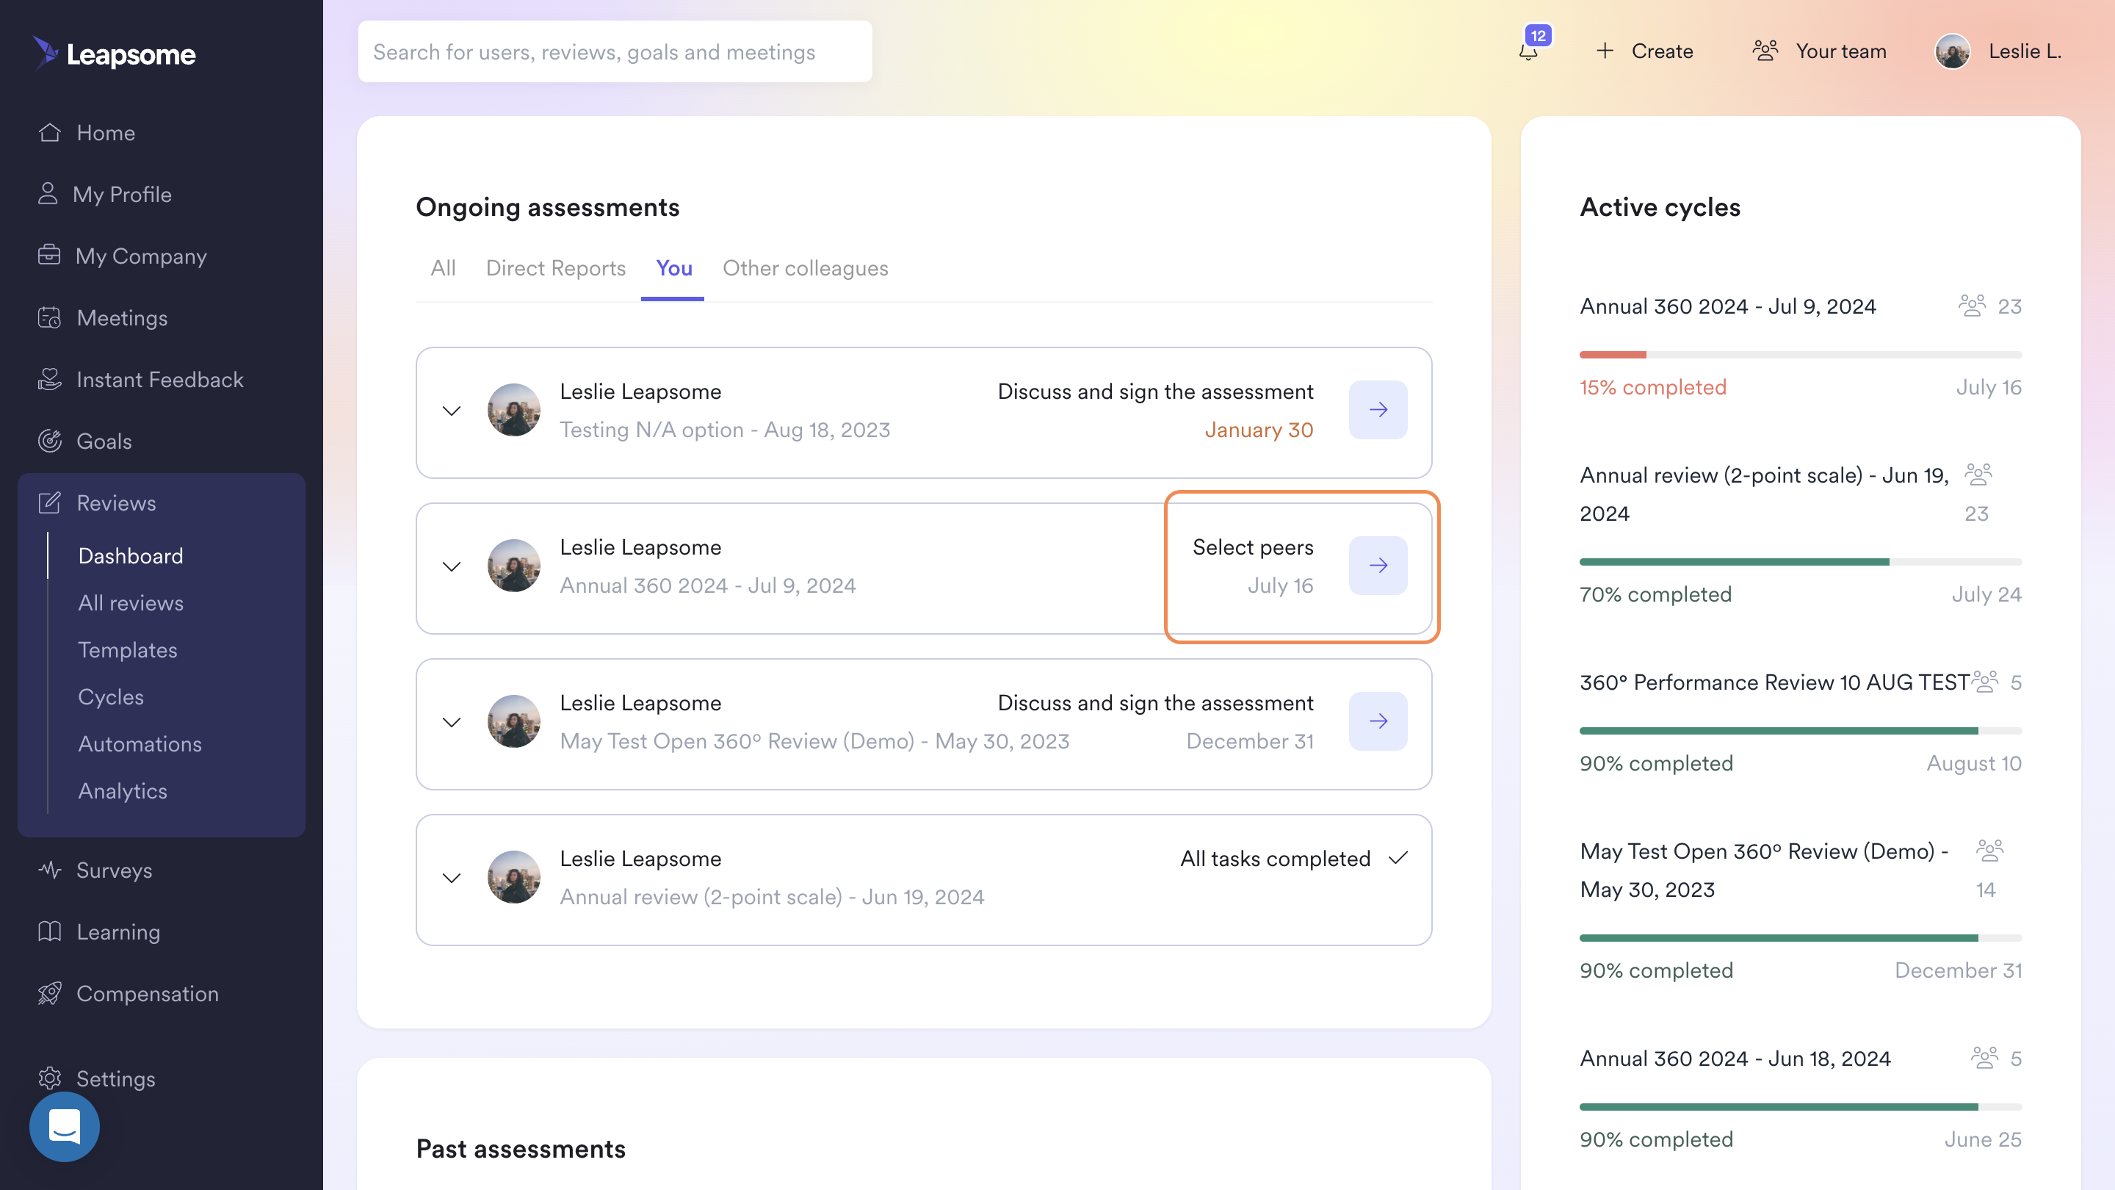Click the Select peers label
The height and width of the screenshot is (1190, 2115).
pyautogui.click(x=1252, y=547)
